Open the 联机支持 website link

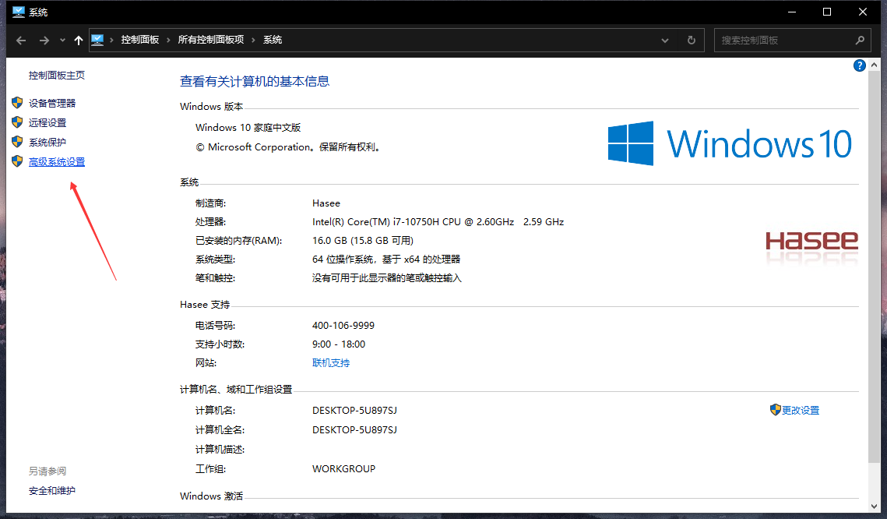click(x=331, y=363)
